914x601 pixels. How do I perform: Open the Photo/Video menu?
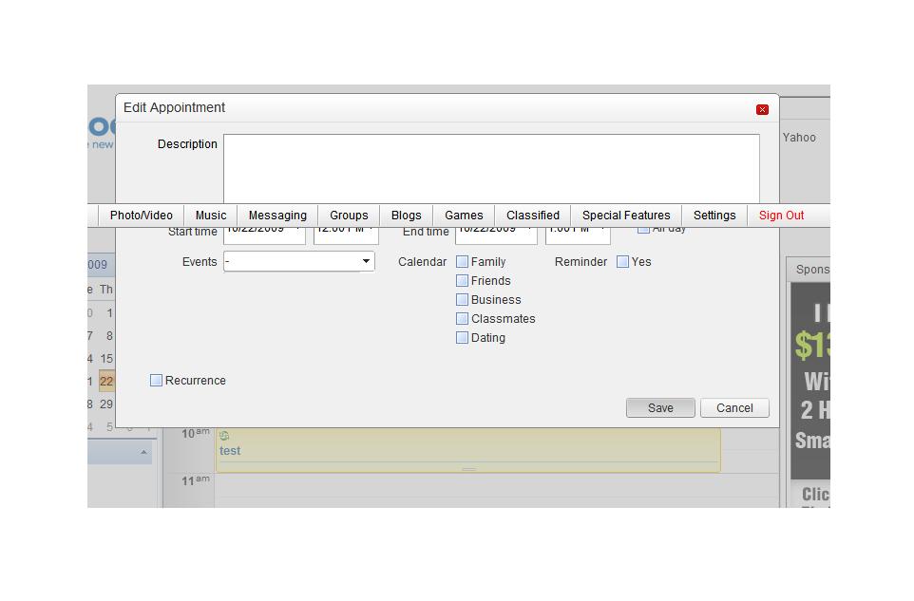pos(141,216)
